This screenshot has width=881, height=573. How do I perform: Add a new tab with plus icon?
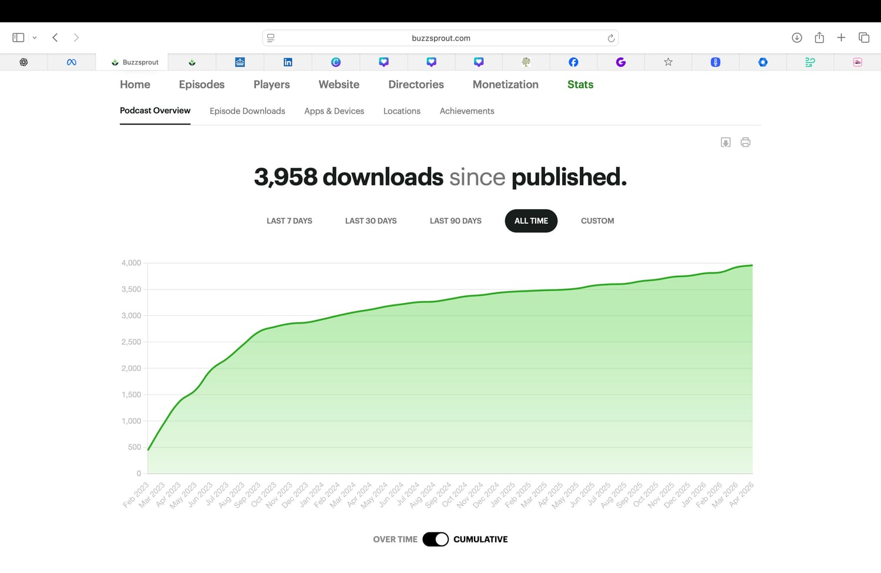[841, 38]
